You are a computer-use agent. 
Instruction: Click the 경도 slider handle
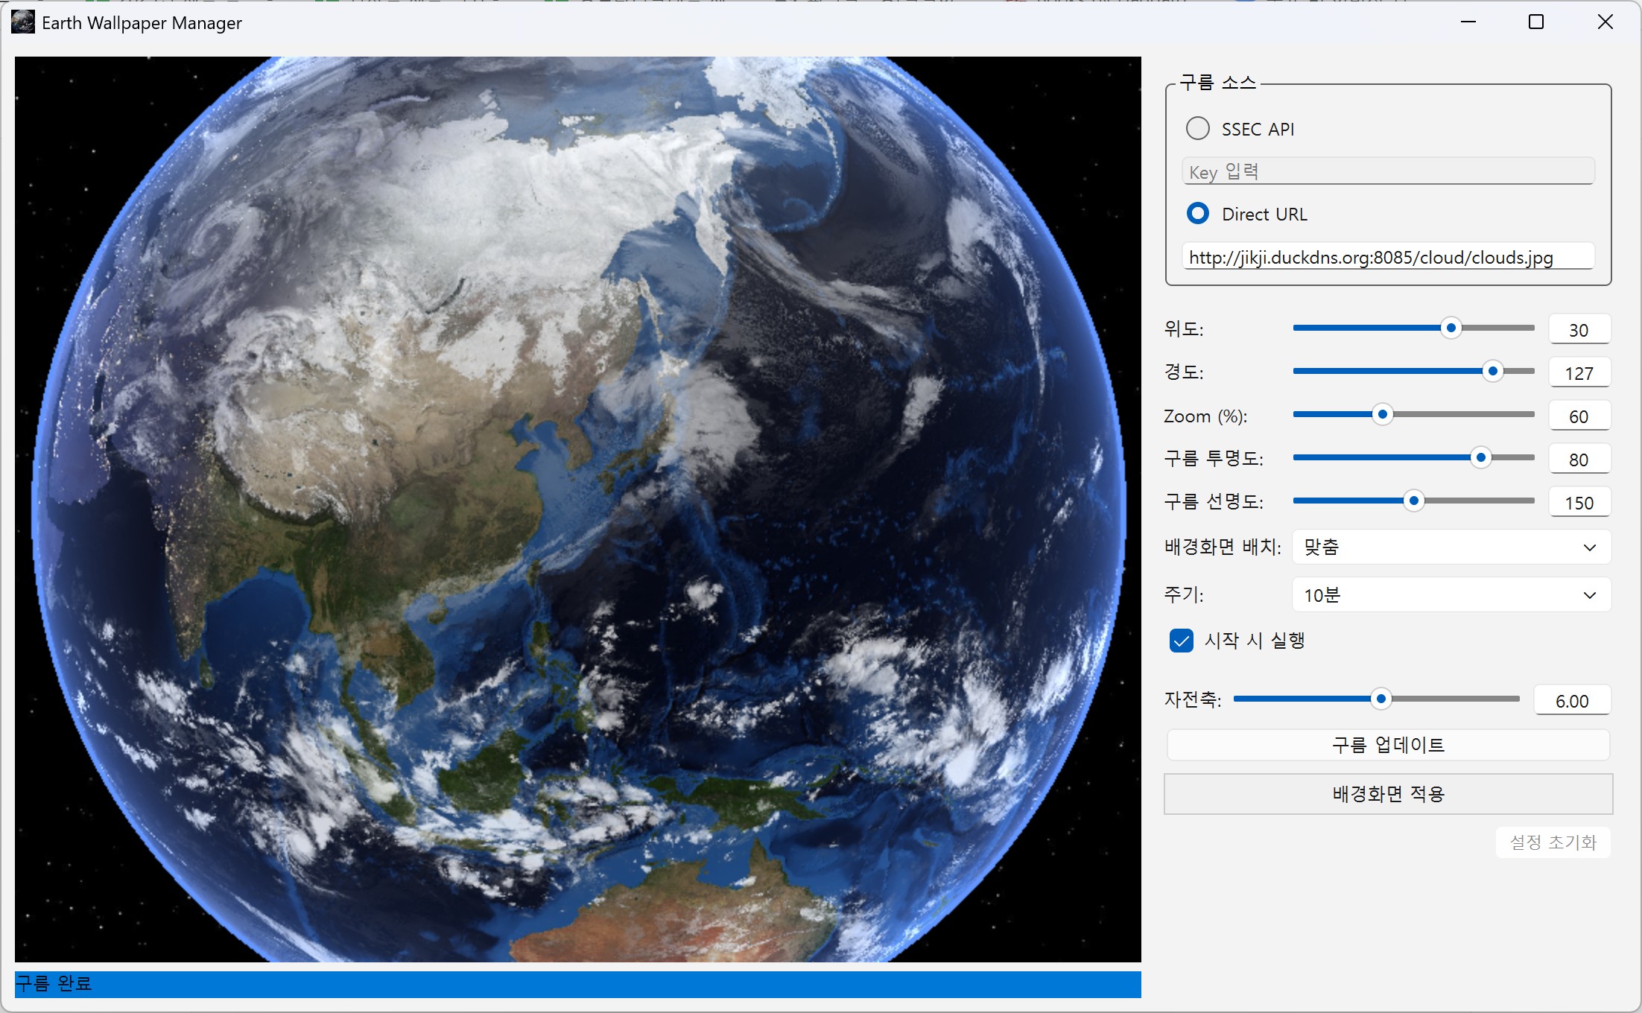tap(1492, 371)
